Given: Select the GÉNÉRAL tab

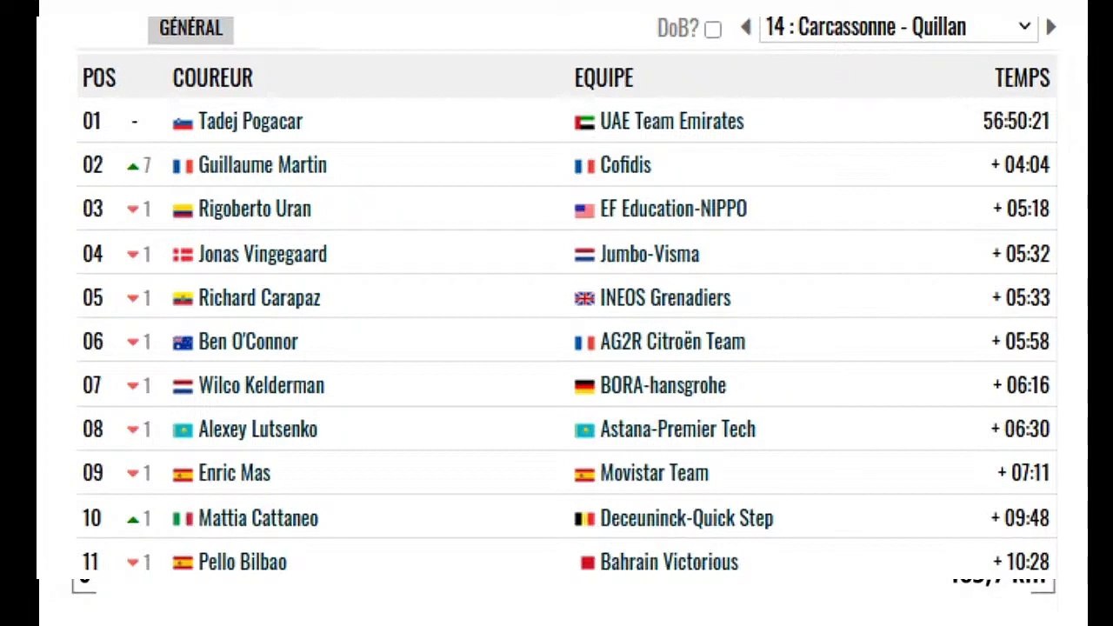Looking at the screenshot, I should pos(190,28).
